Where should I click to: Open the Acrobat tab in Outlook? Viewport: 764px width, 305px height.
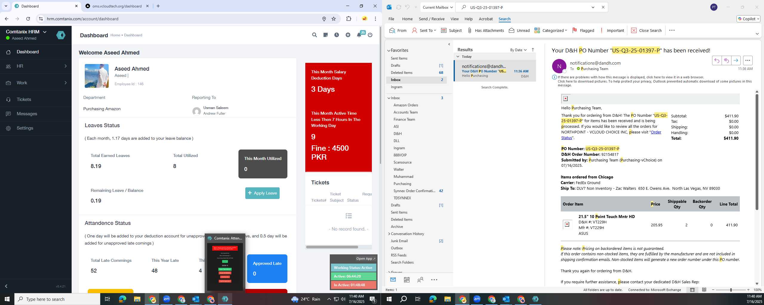(x=486, y=19)
